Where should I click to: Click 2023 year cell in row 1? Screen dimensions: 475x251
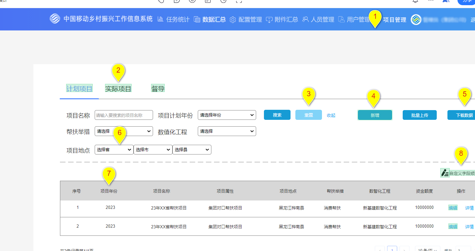(x=110, y=207)
